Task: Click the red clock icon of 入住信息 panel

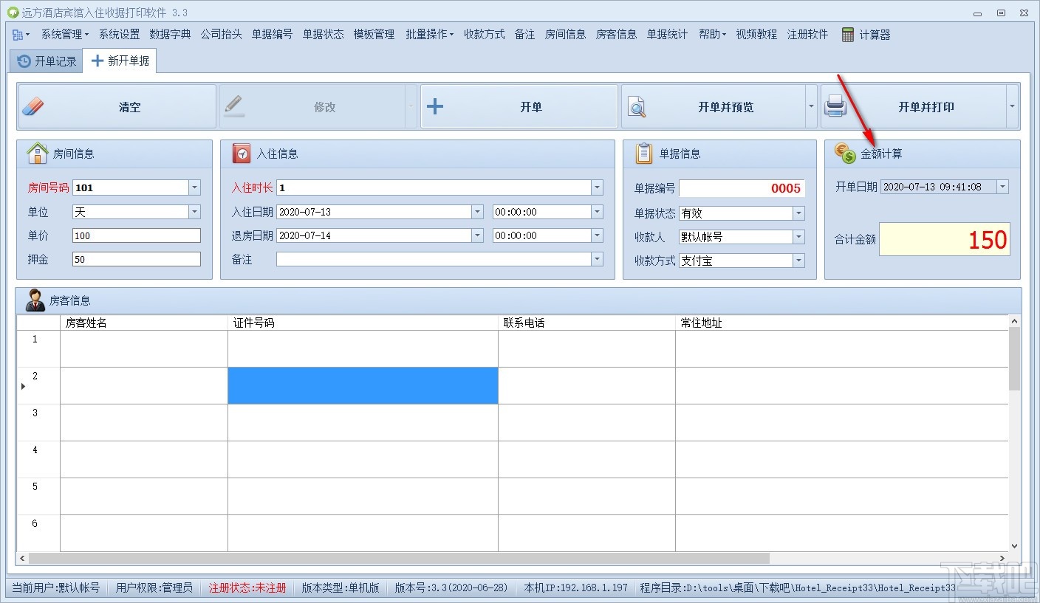Action: (242, 154)
